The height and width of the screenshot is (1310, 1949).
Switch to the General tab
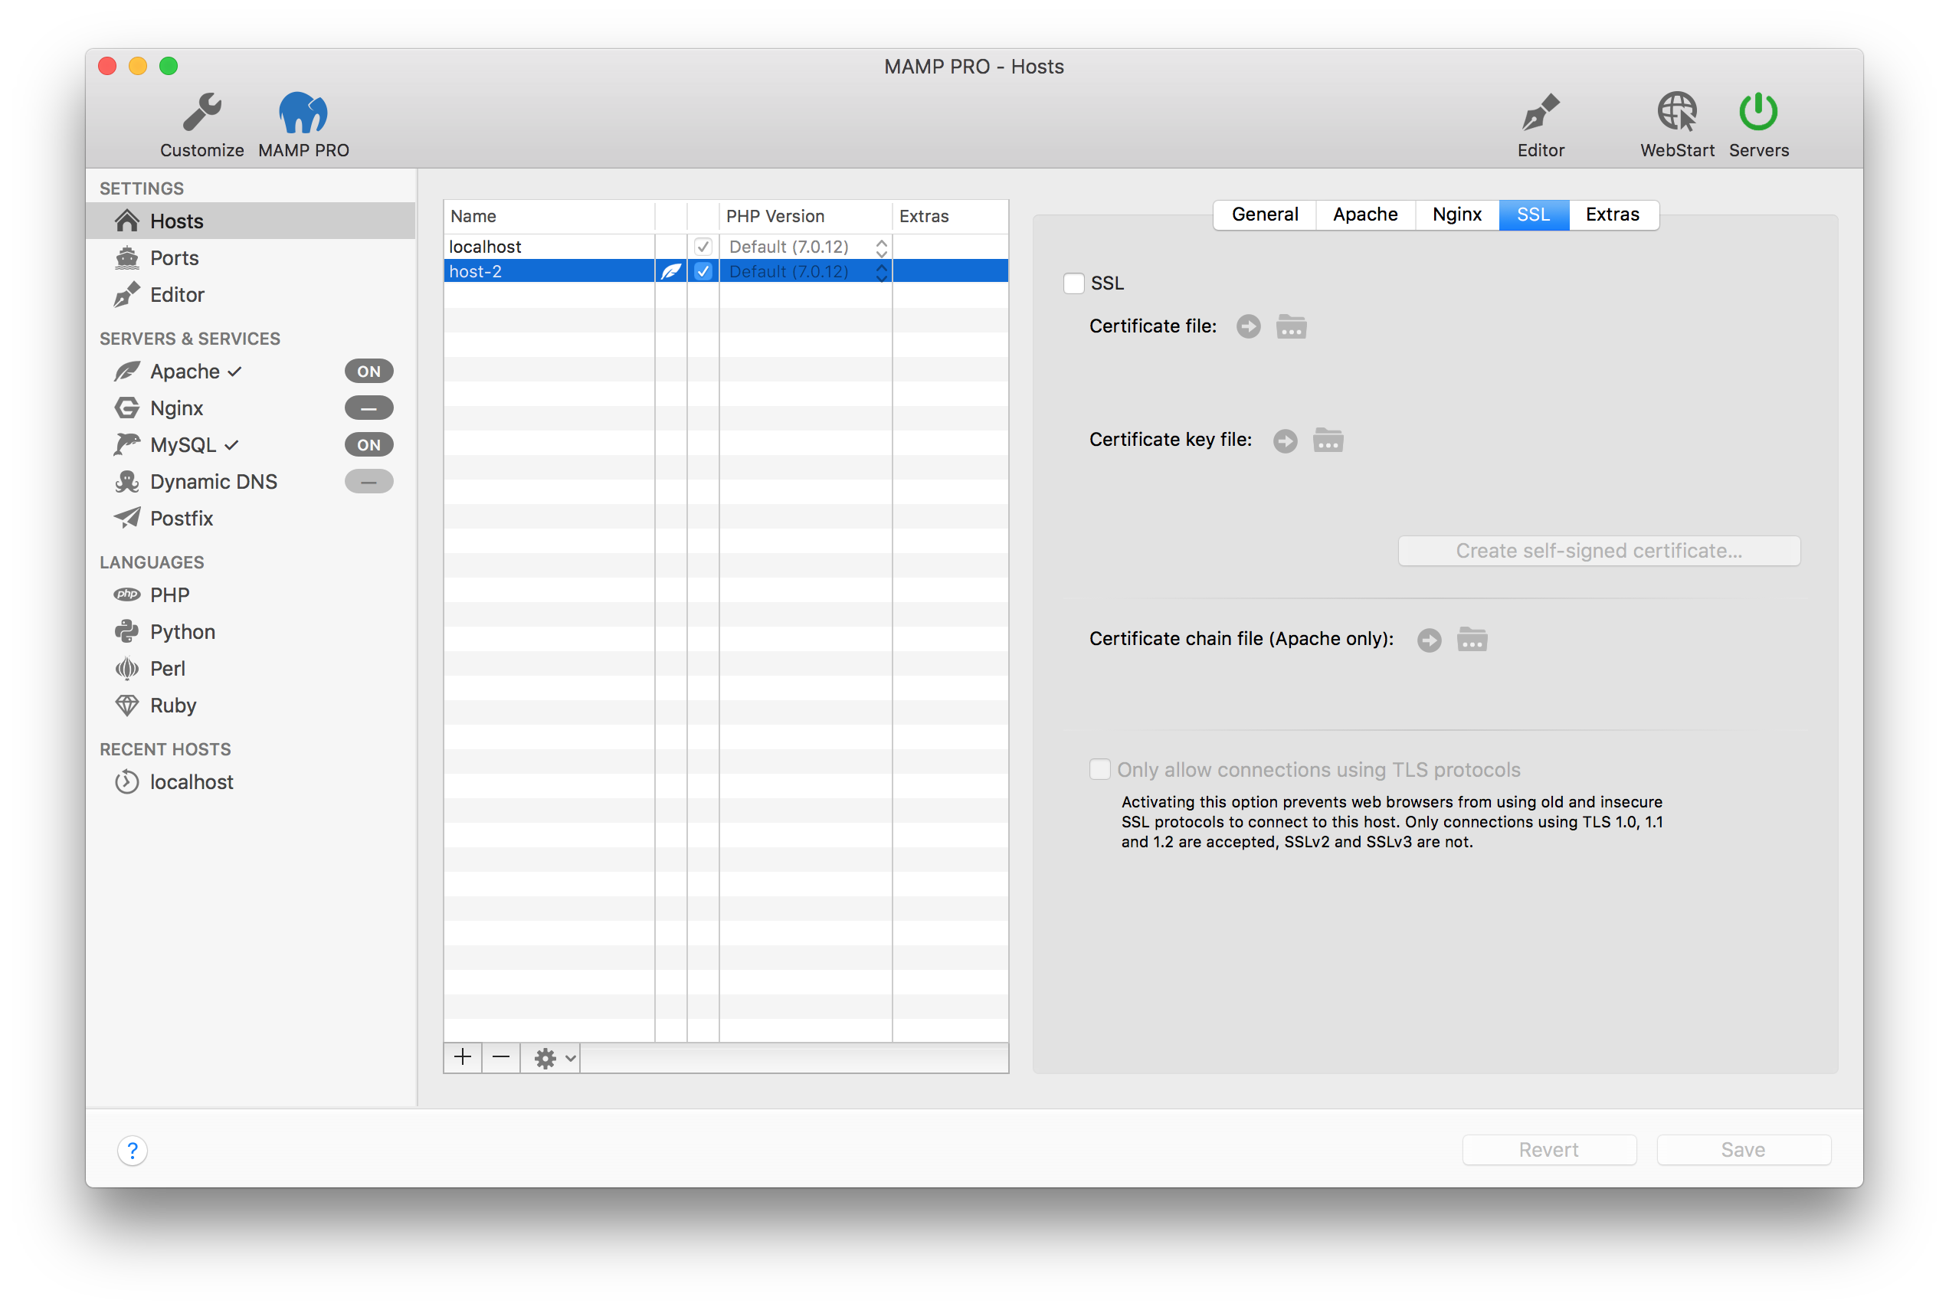click(x=1265, y=215)
